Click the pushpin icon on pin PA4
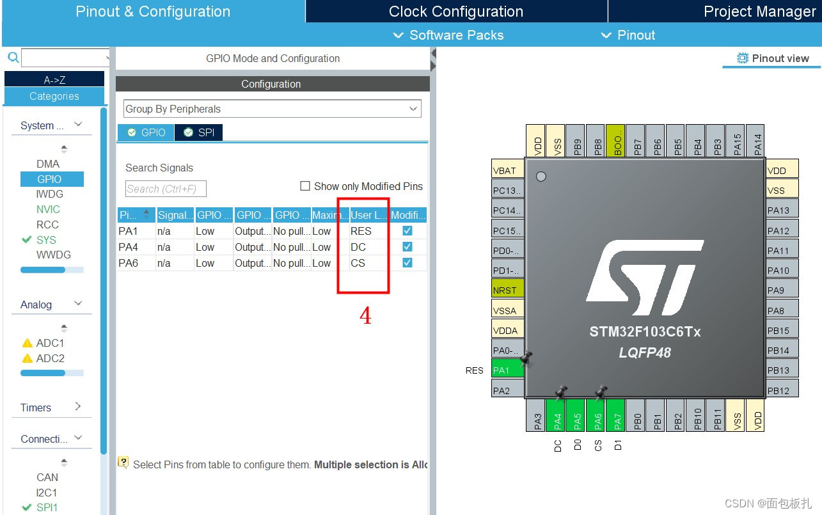Screen dimensions: 822x515 (561, 392)
